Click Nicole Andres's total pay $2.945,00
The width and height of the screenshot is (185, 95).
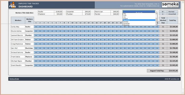click(173, 31)
